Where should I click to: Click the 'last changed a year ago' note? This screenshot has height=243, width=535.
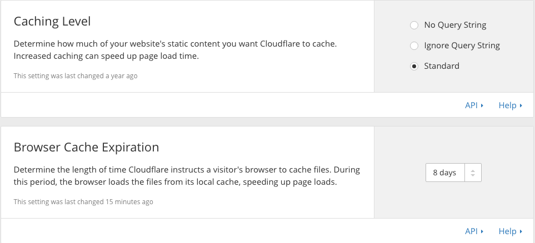(x=75, y=75)
